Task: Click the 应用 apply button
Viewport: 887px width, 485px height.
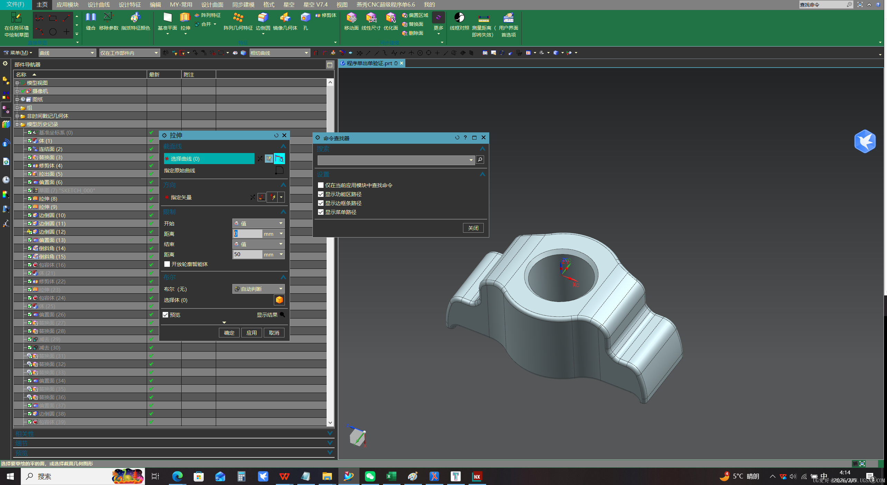Action: 251,333
